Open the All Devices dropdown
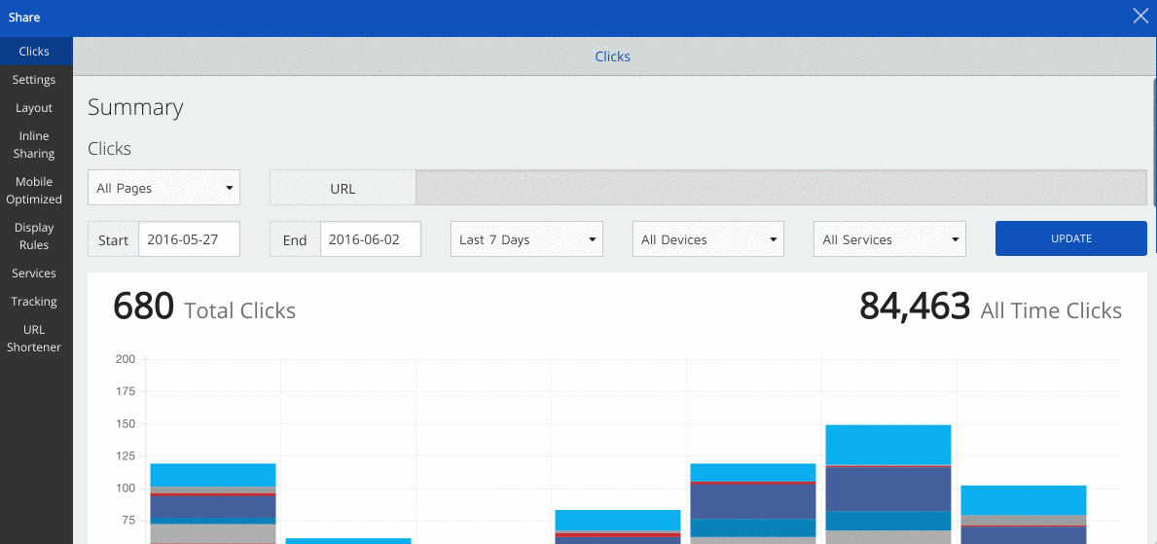This screenshot has height=544, width=1157. pos(708,239)
